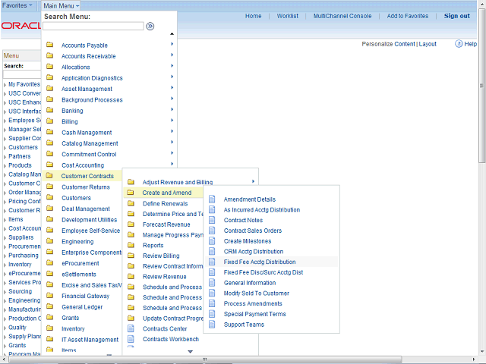Click the Sign out link
This screenshot has width=486, height=364.
(456, 16)
